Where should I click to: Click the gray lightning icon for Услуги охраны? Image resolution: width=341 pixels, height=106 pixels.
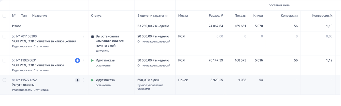(x=77, y=80)
